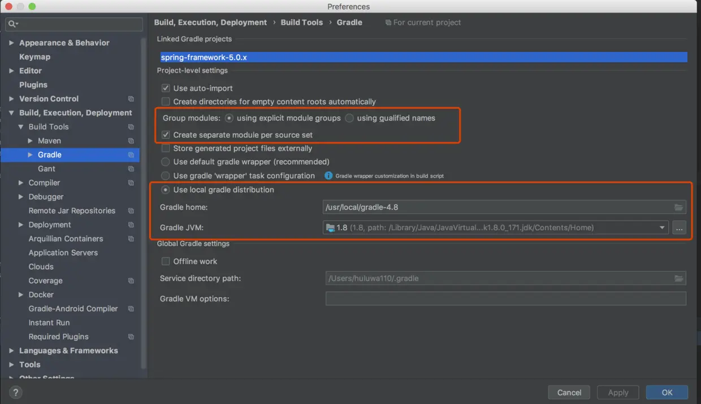The width and height of the screenshot is (701, 404).
Task: Browse for Gradle home folder icon
Action: click(x=678, y=208)
